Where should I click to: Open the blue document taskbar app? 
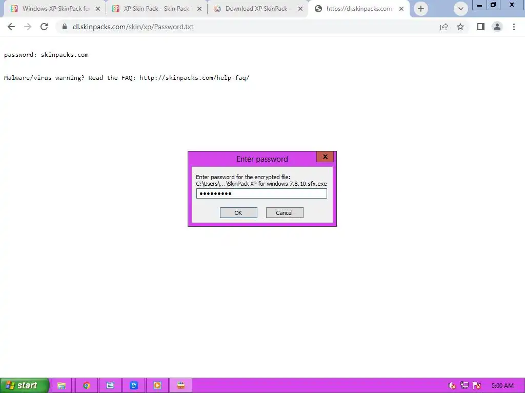coord(134,385)
